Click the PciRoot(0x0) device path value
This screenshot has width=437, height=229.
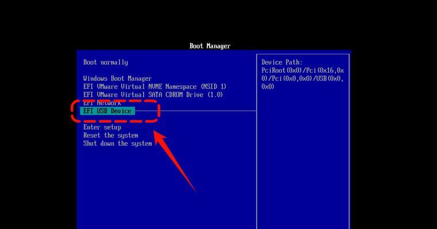click(x=303, y=78)
